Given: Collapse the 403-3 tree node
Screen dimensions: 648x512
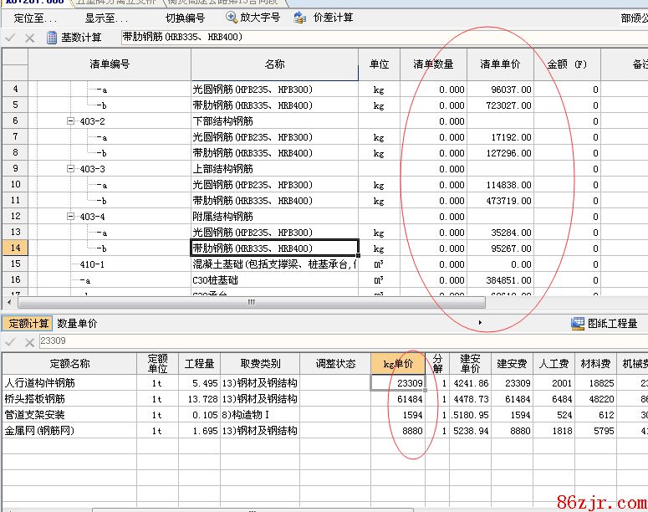Looking at the screenshot, I should 72,169.
